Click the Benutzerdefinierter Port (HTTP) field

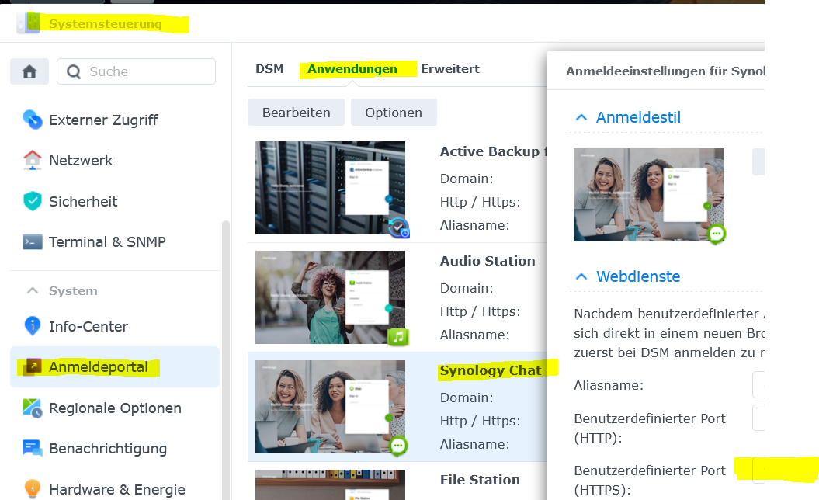coord(758,418)
